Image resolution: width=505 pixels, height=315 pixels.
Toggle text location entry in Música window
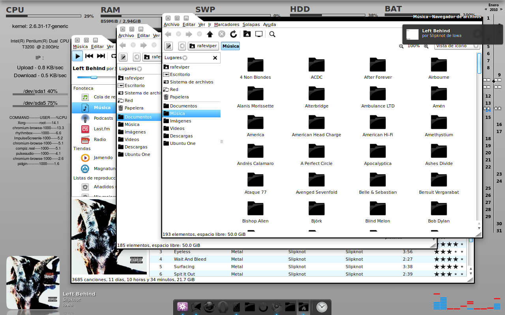(168, 46)
